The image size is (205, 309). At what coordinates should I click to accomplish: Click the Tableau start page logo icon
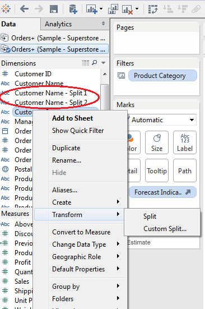pos(6,8)
